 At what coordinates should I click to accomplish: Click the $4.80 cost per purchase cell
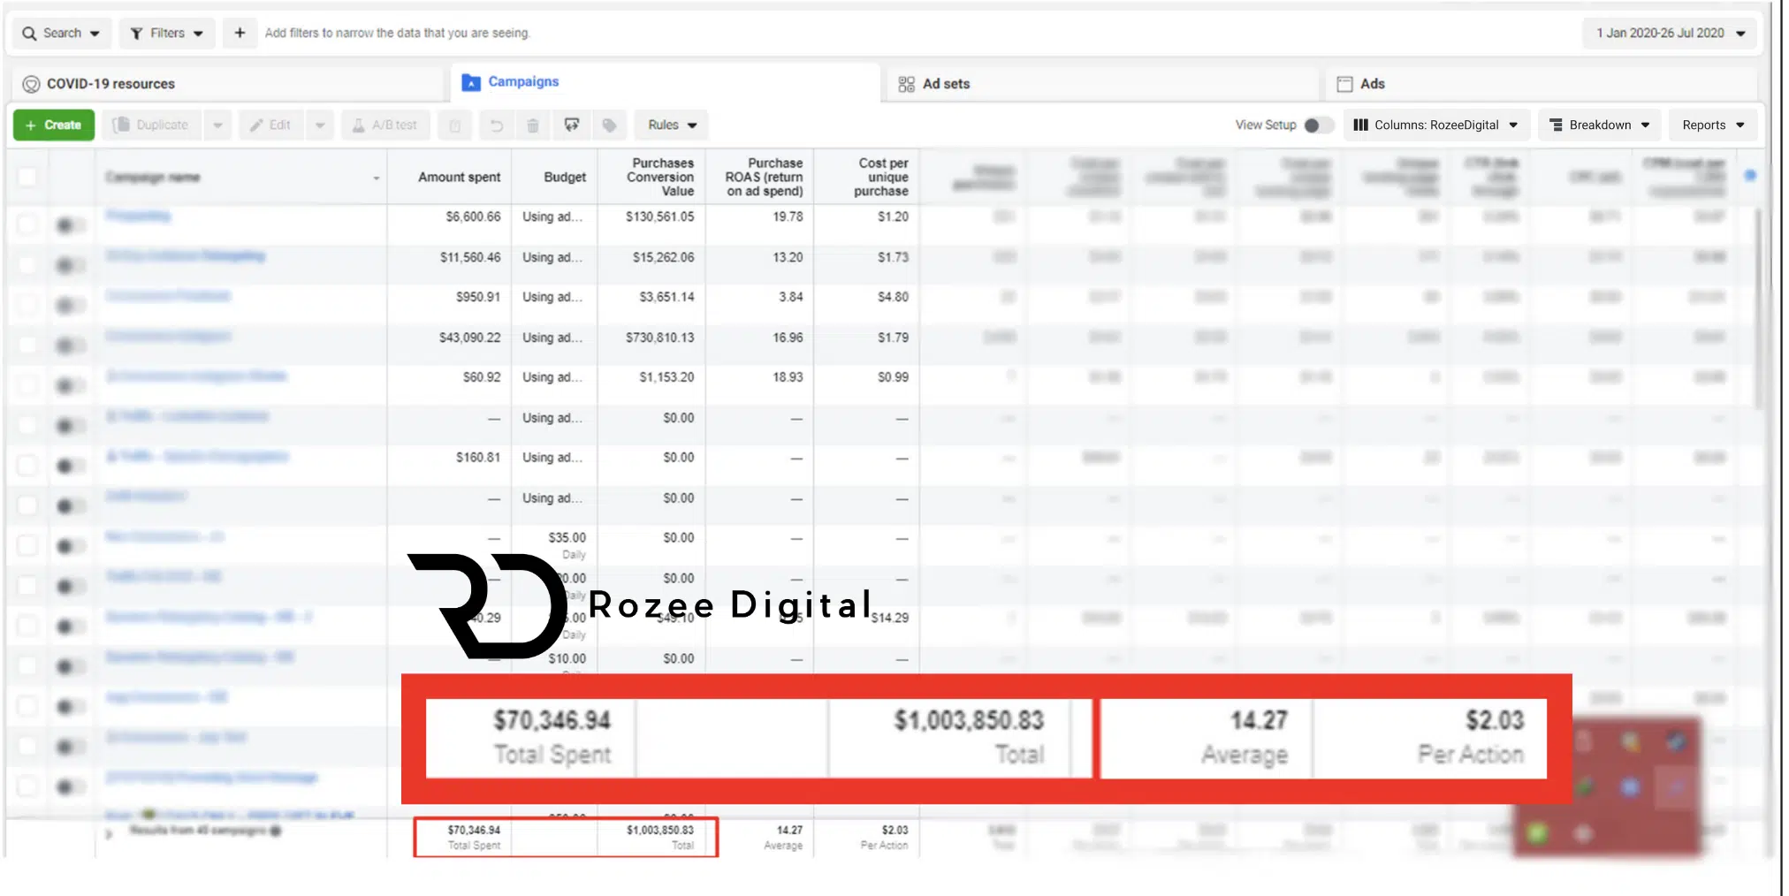(x=893, y=297)
